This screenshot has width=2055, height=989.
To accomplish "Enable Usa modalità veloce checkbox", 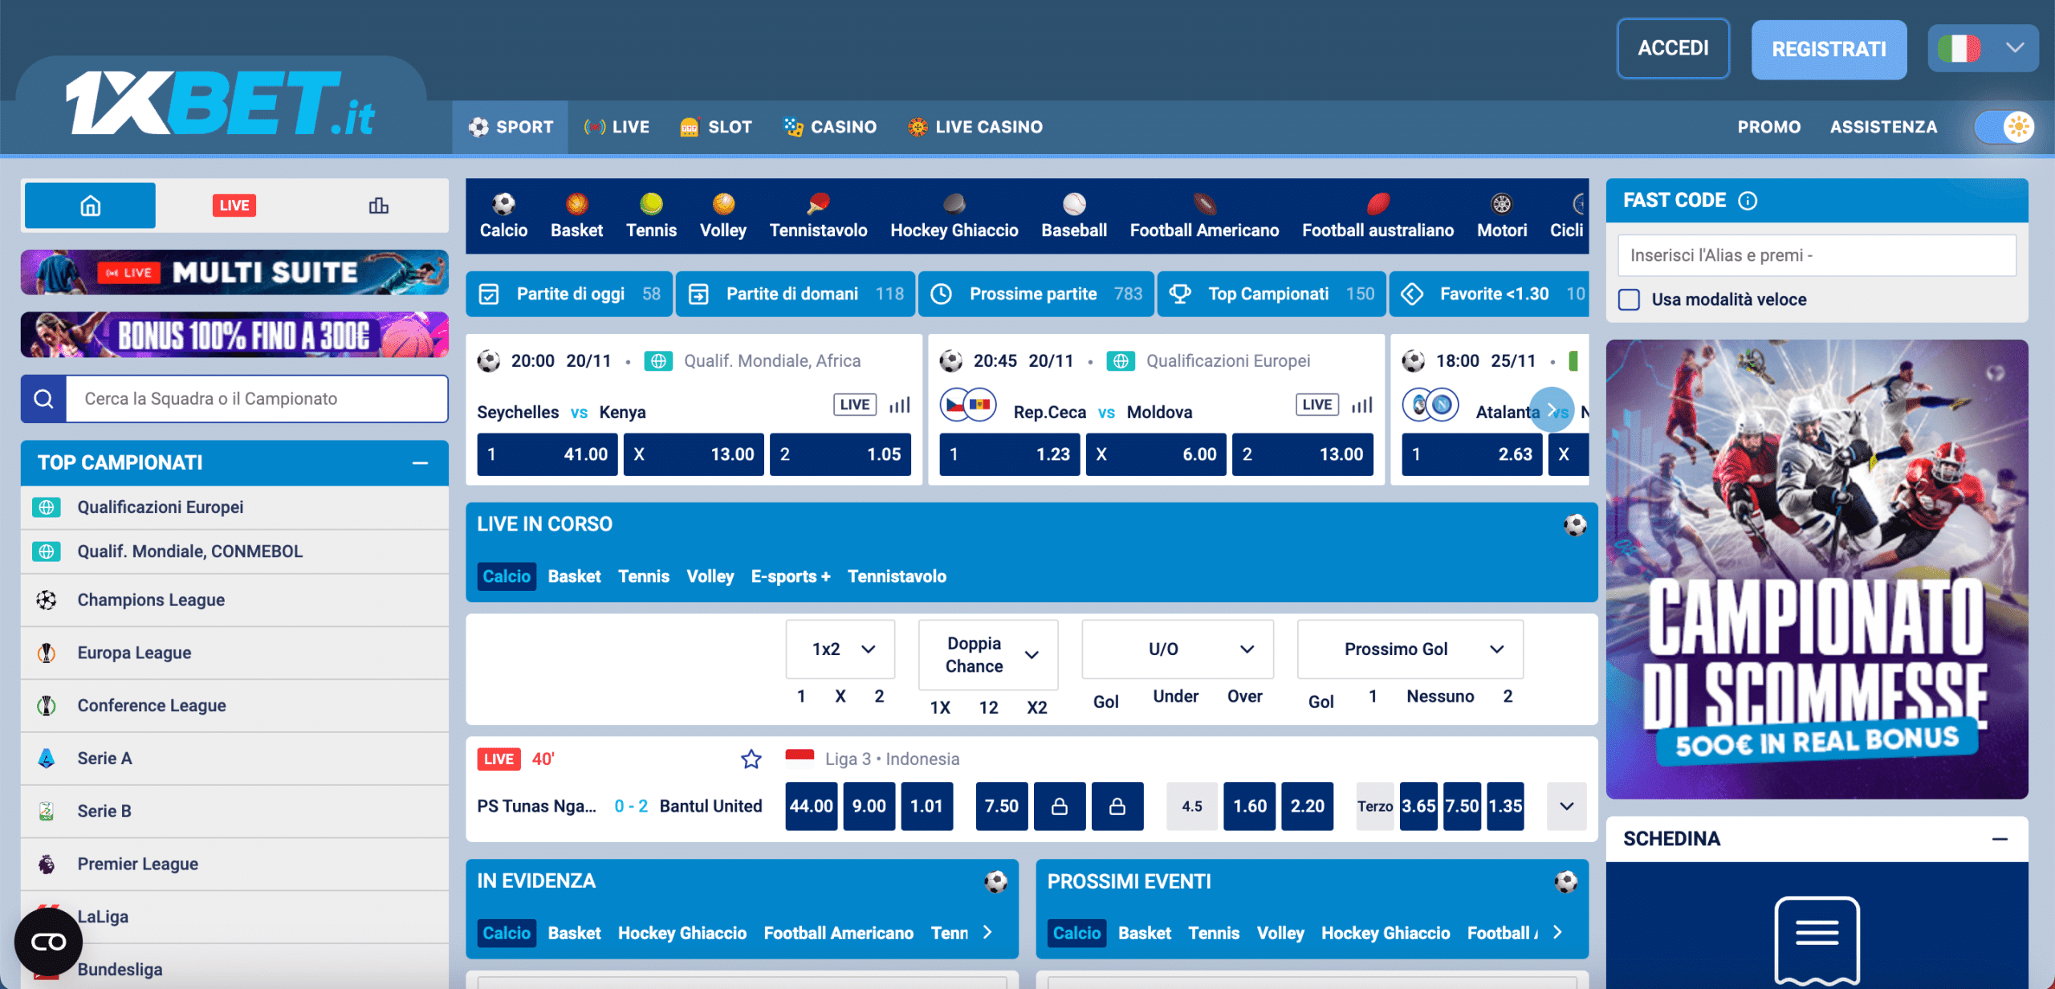I will tap(1629, 299).
